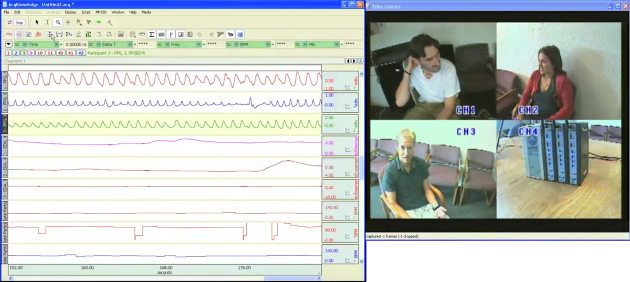Activate the magnifying glass zoom tool

[x=58, y=23]
